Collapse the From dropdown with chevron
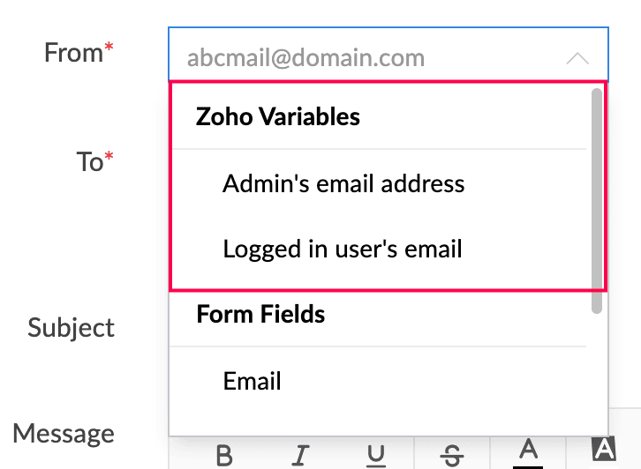The image size is (641, 469). pos(577,58)
